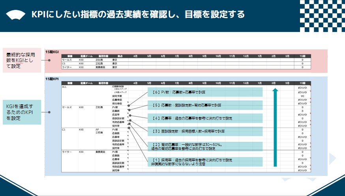The image size is (345, 196).
Task: Click the white fan icon in header
Action: click(16, 15)
